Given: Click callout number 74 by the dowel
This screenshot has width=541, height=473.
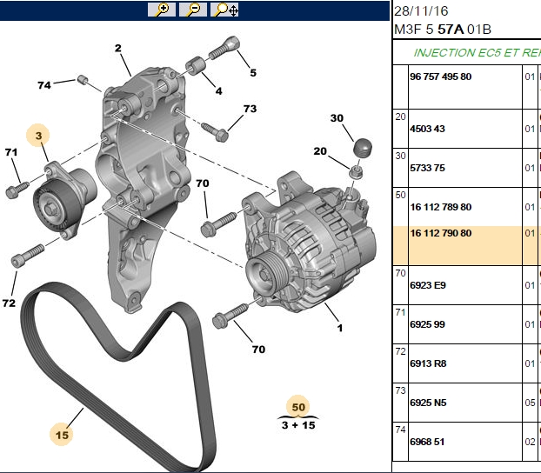Looking at the screenshot, I should pos(44,85).
